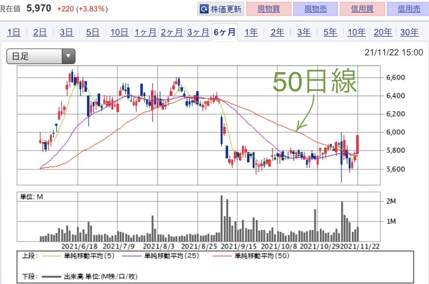Click the 株価更新 refresh button
Image resolution: width=429 pixels, height=284 pixels.
[x=221, y=9]
